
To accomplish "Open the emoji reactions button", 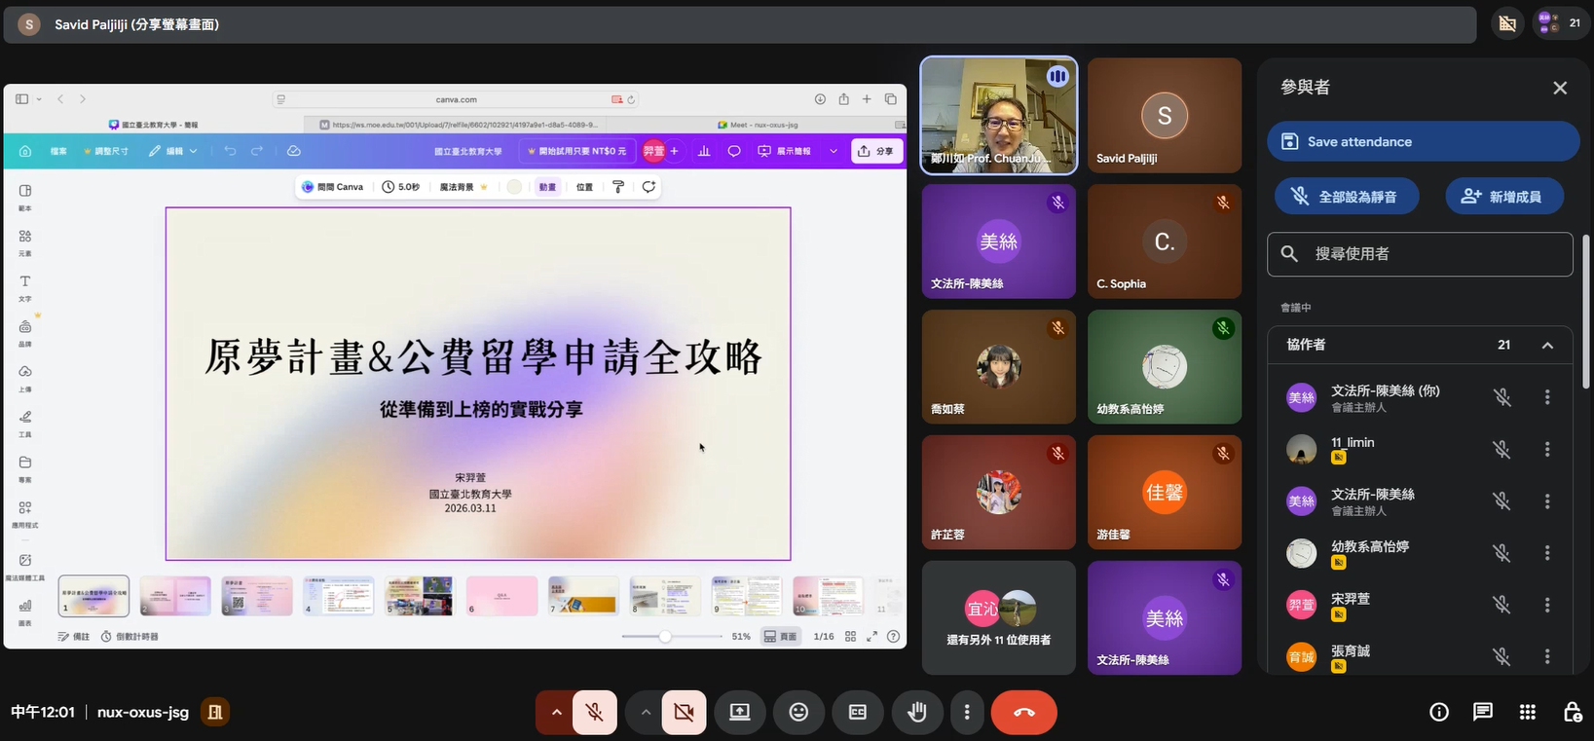I will click(x=798, y=713).
